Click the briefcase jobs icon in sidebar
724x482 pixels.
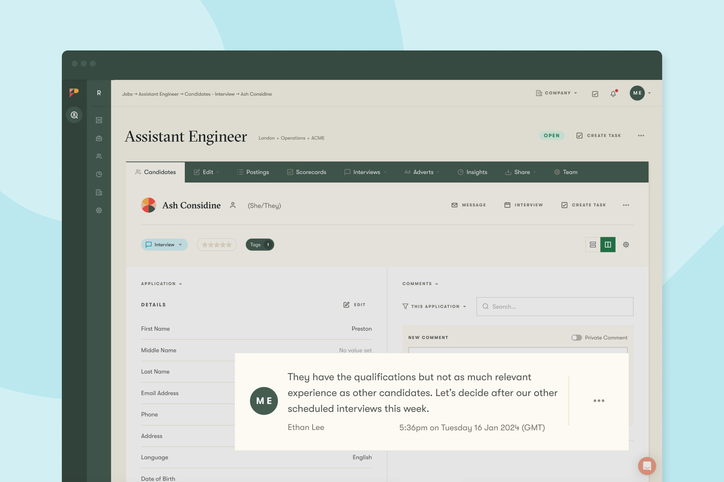pyautogui.click(x=99, y=138)
